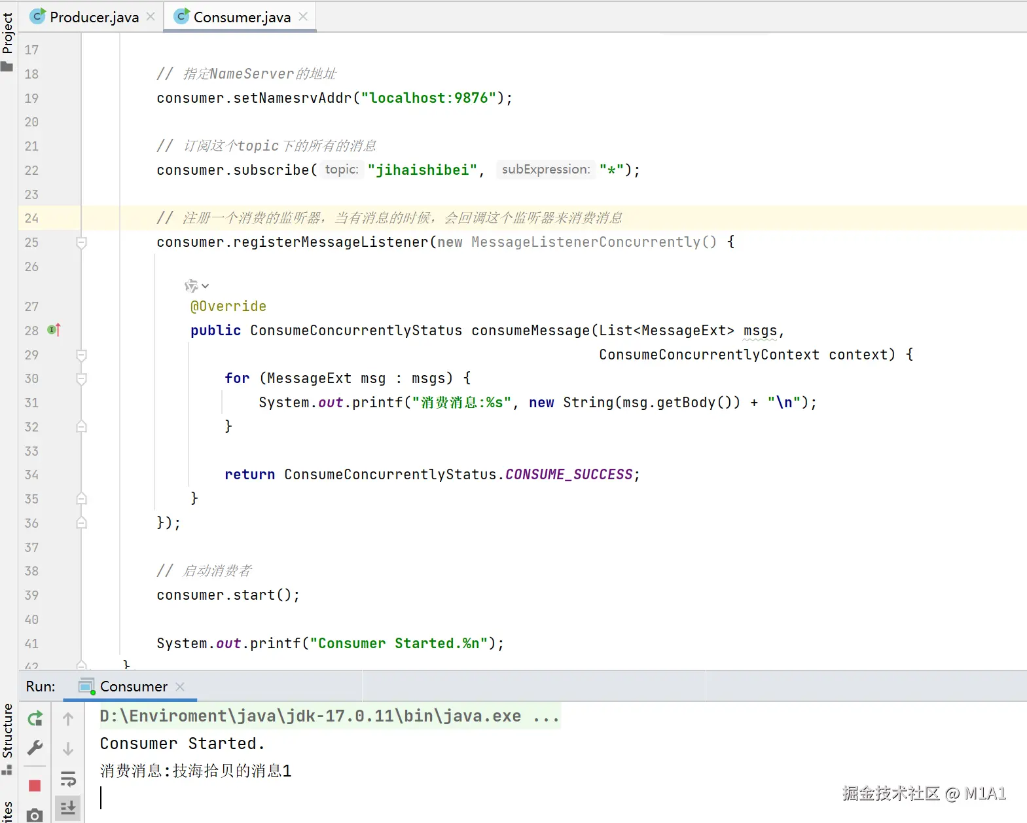The height and width of the screenshot is (823, 1027).
Task: Click the java.exe command line in console
Action: point(330,716)
